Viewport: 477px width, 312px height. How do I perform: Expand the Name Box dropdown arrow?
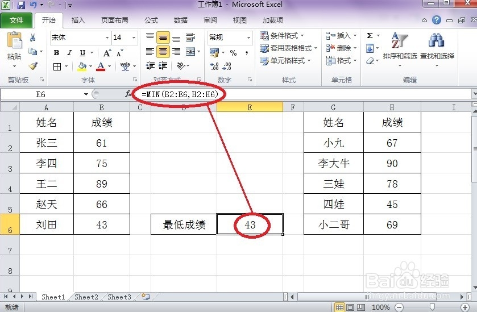point(86,94)
